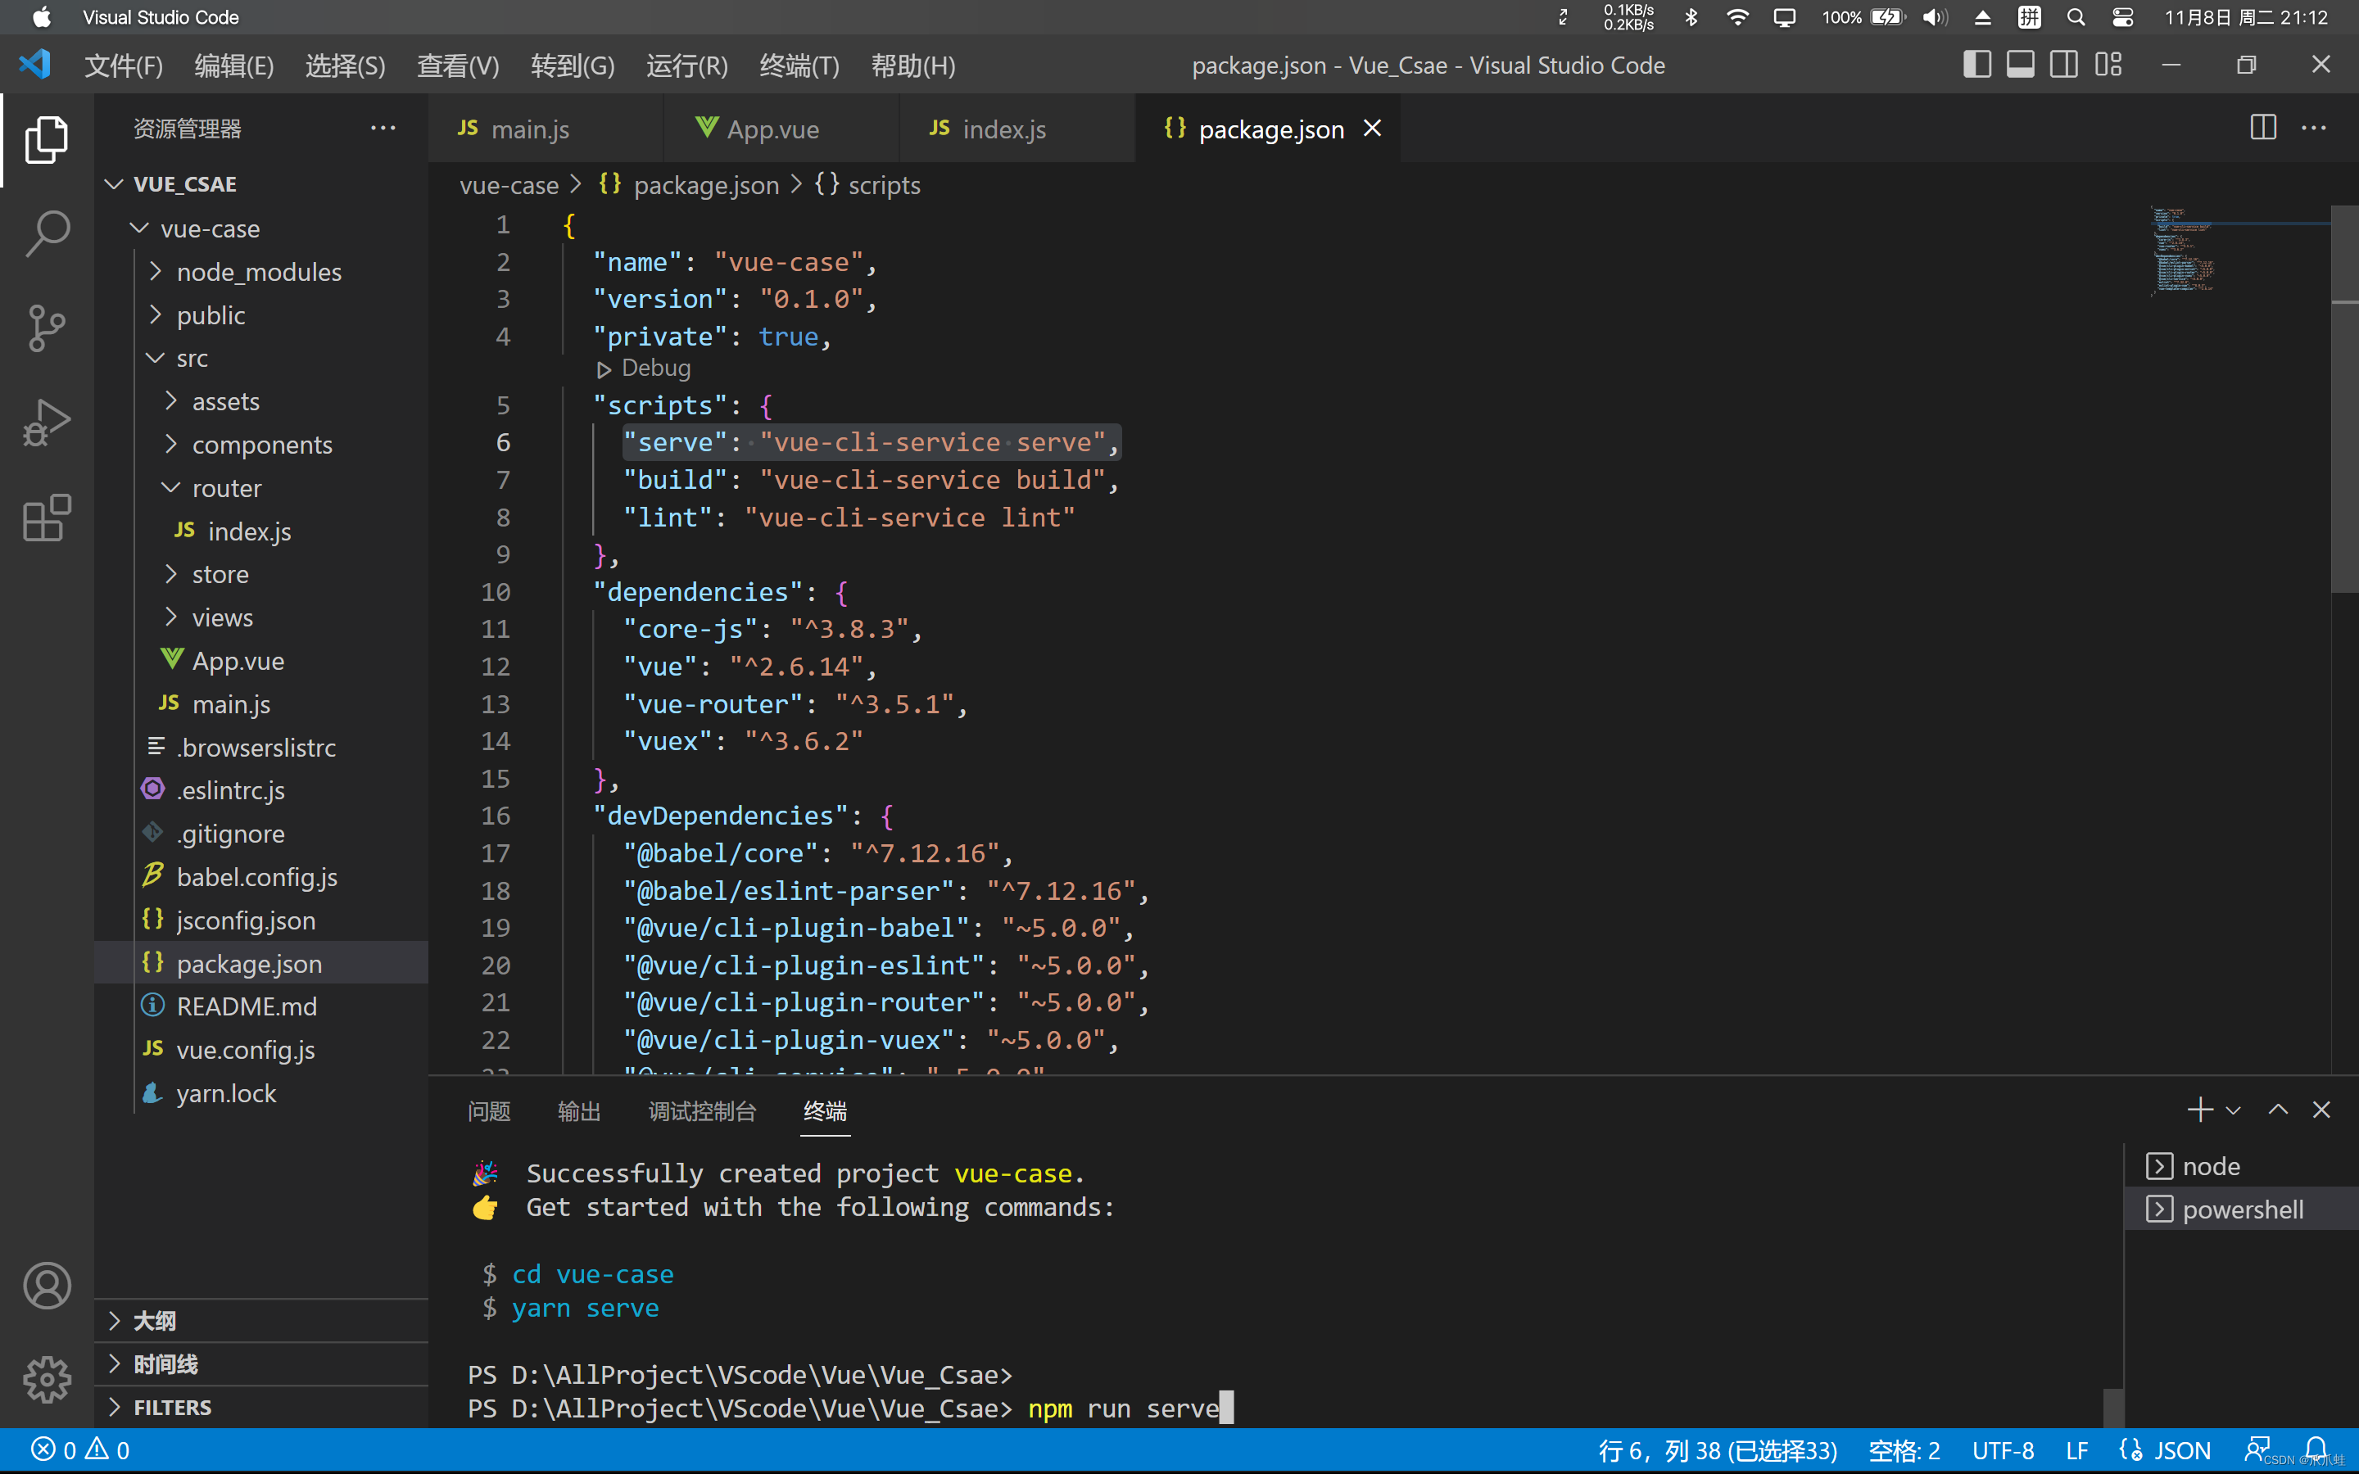The image size is (2359, 1474).
Task: Click the VS Code logo icon
Action: click(35, 65)
